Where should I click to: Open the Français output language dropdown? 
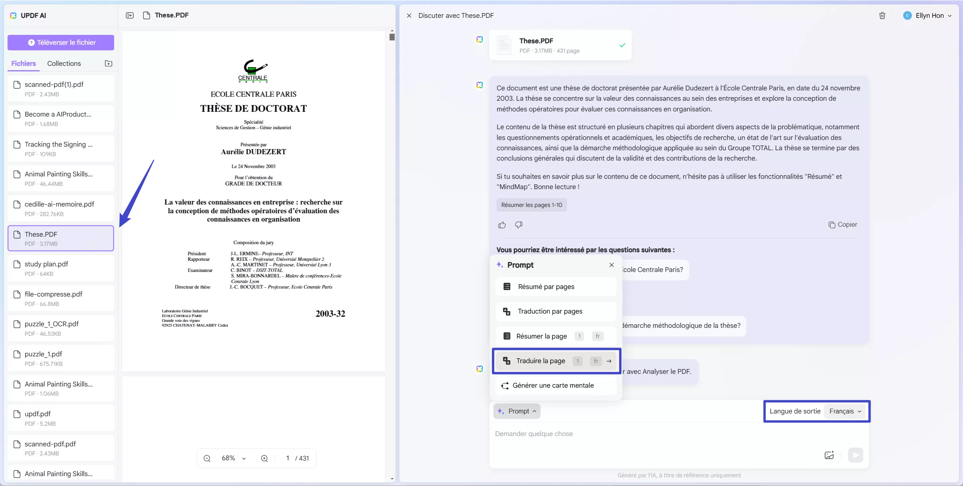pyautogui.click(x=845, y=411)
